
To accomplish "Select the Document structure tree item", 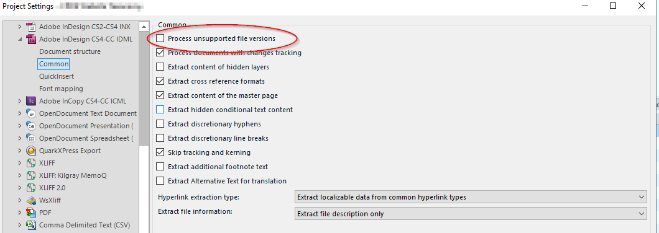I will (70, 51).
